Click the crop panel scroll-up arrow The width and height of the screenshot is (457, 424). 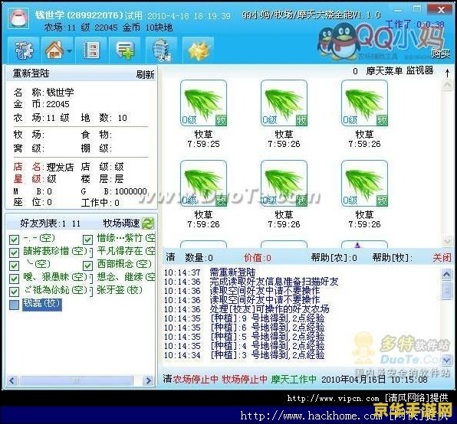click(x=447, y=84)
